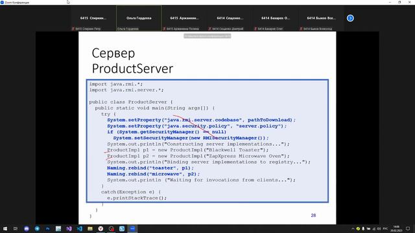415x233 pixels.
Task: Click muted mic icon of 6414 Бахарев
Action: click(255, 28)
